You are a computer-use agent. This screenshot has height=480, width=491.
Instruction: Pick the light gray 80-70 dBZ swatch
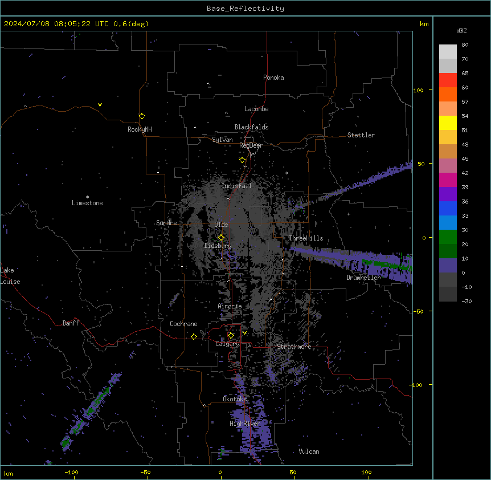(448, 52)
